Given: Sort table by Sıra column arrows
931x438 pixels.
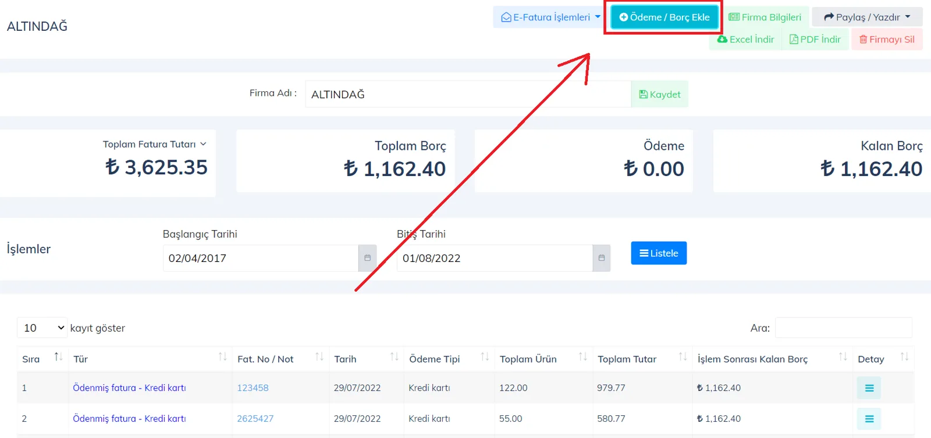Looking at the screenshot, I should coord(58,357).
